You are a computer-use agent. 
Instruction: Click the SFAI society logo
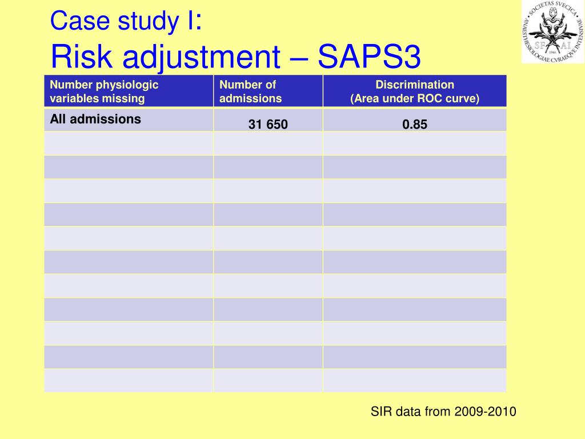point(553,32)
